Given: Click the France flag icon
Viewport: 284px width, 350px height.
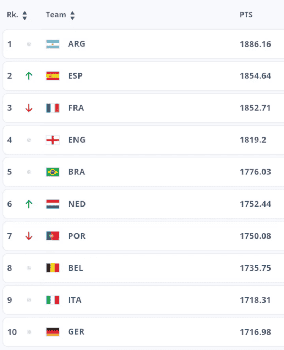Looking at the screenshot, I should click(x=53, y=108).
